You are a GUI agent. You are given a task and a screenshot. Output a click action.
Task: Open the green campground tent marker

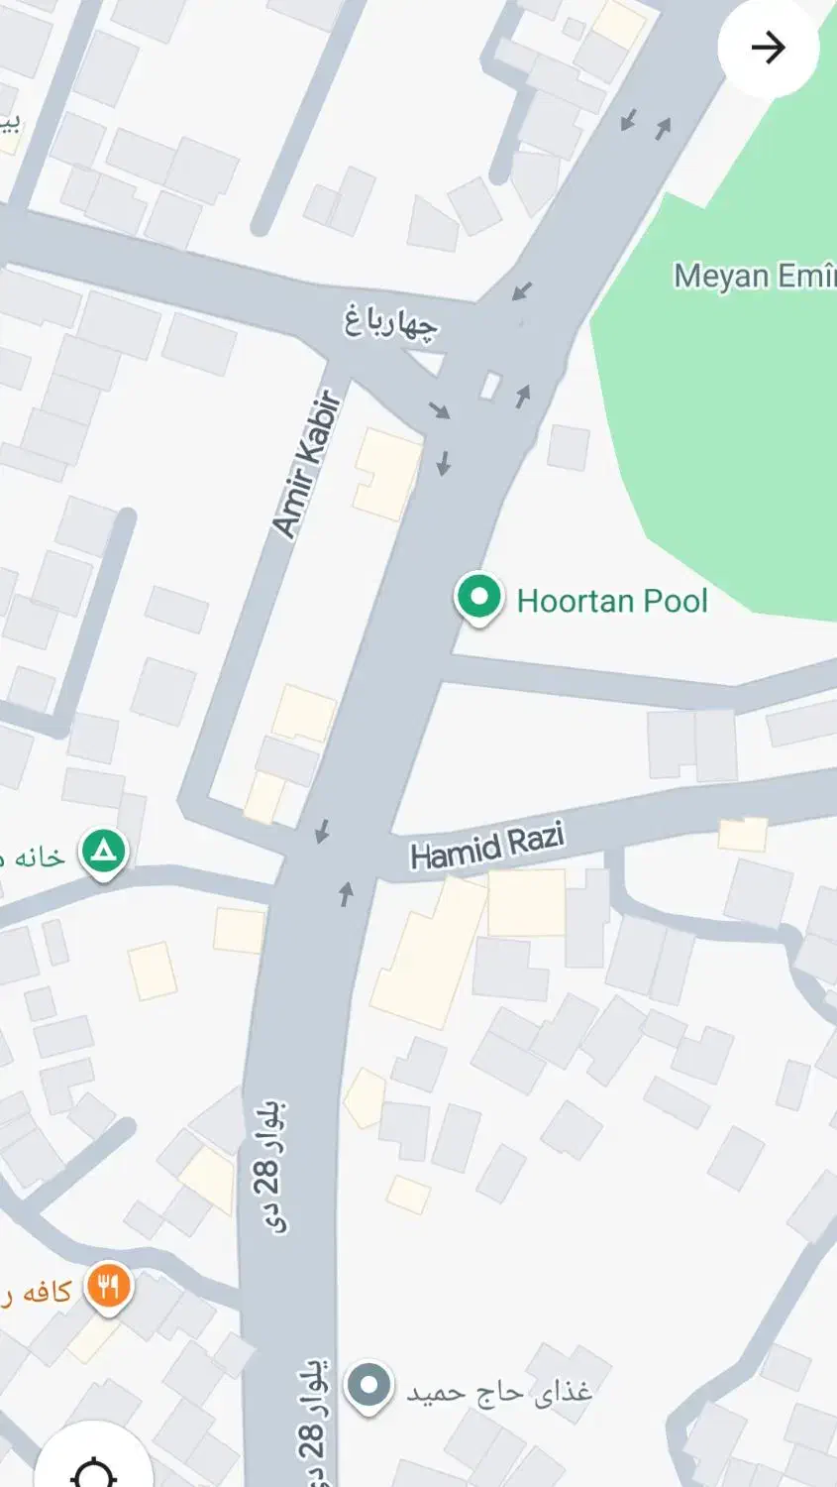[x=104, y=854]
